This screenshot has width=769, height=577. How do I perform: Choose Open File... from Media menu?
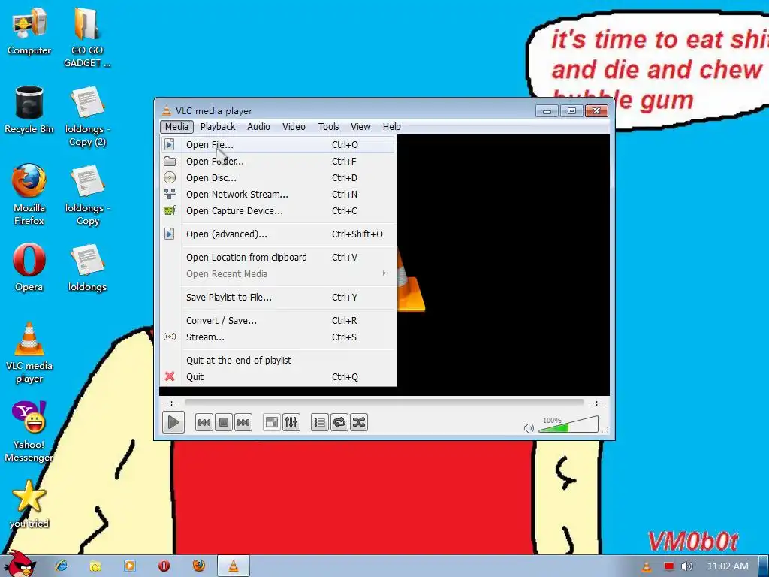(278, 145)
